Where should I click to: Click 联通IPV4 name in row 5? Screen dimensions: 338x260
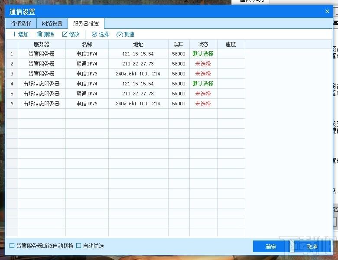87,94
